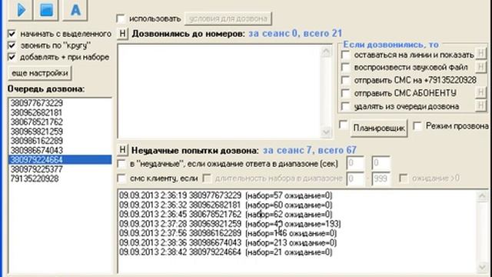
Task: Select 380979225377 in the dial queue
Action: (x=60, y=169)
